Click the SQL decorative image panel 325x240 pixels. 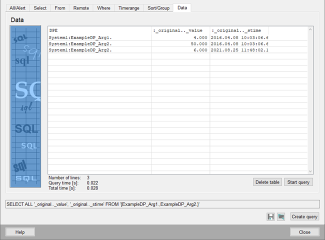click(25, 106)
